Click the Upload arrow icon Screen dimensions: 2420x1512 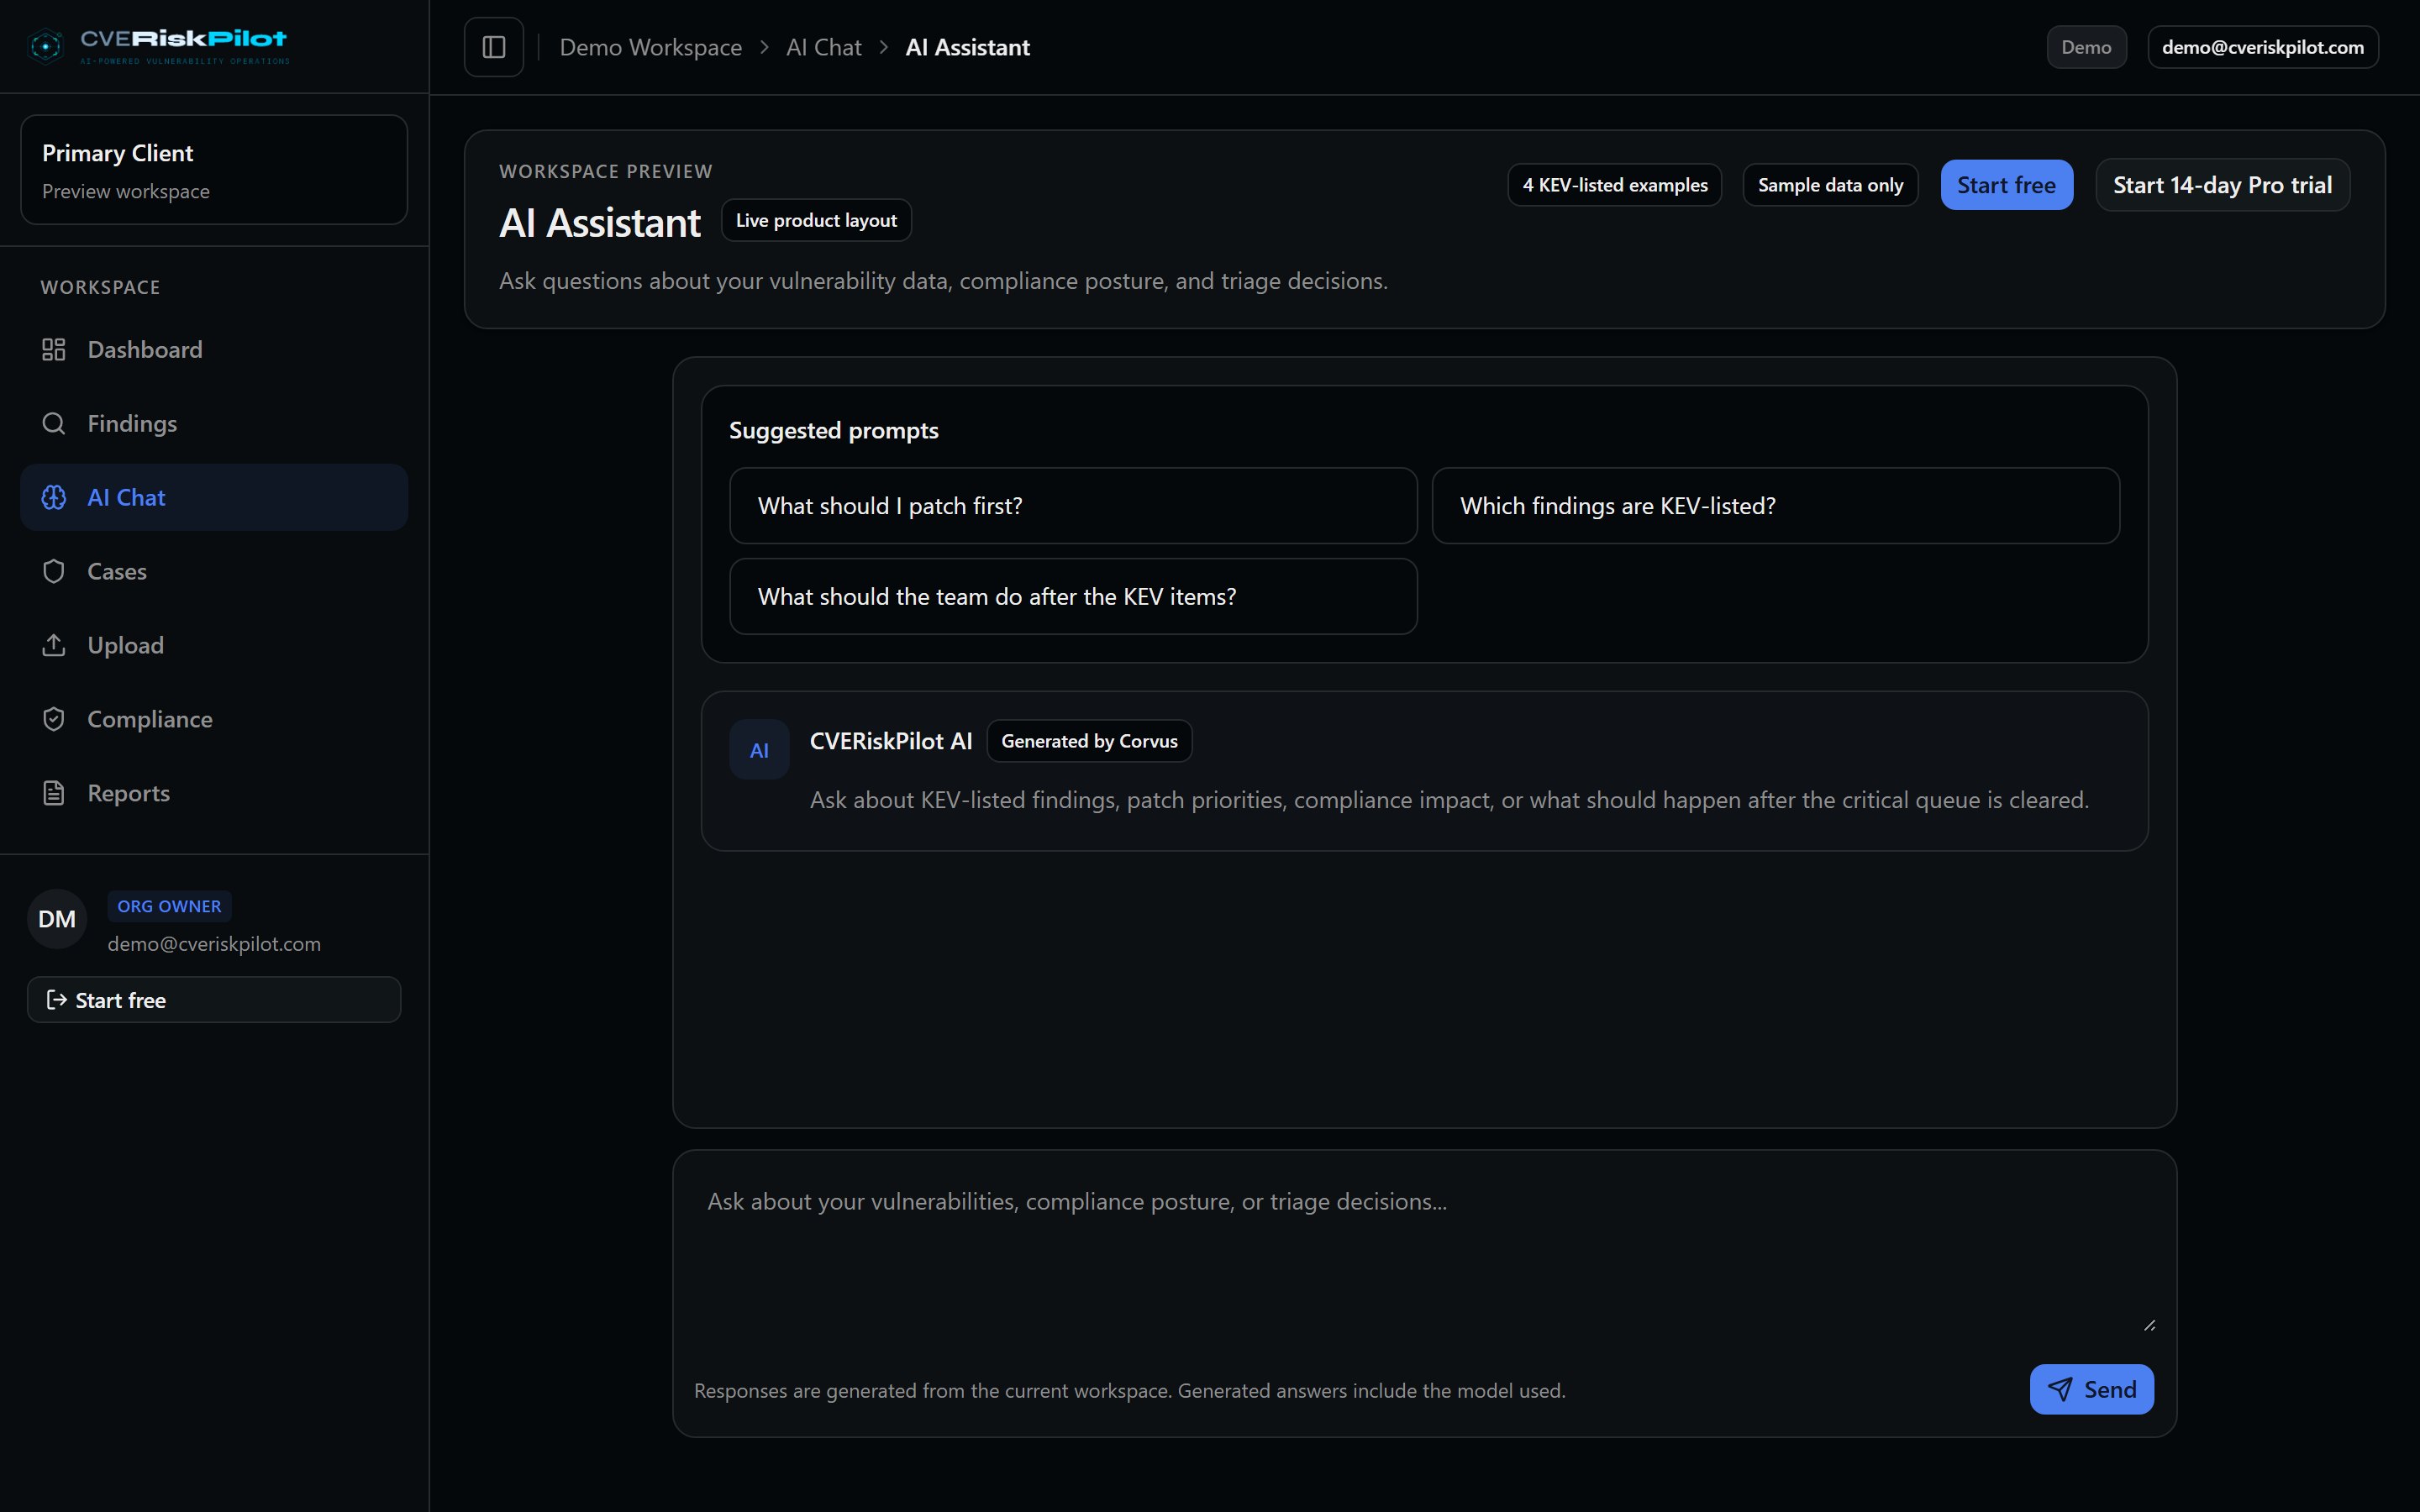[54, 645]
